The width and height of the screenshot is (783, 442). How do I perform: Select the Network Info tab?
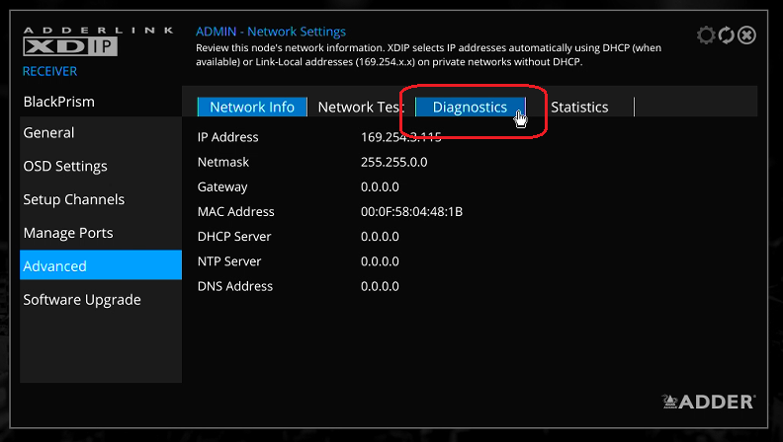(x=252, y=107)
